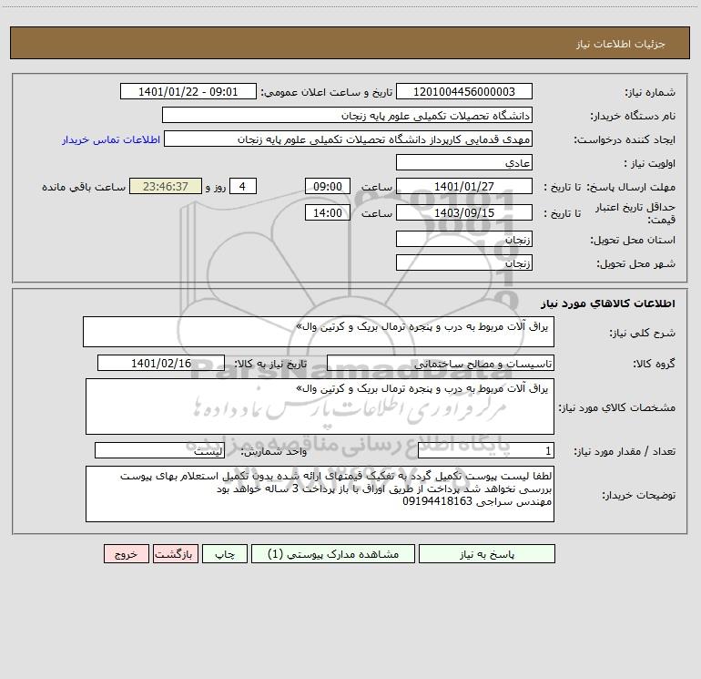Click price validity date 1403/09/15
The height and width of the screenshot is (679, 701).
tap(464, 212)
